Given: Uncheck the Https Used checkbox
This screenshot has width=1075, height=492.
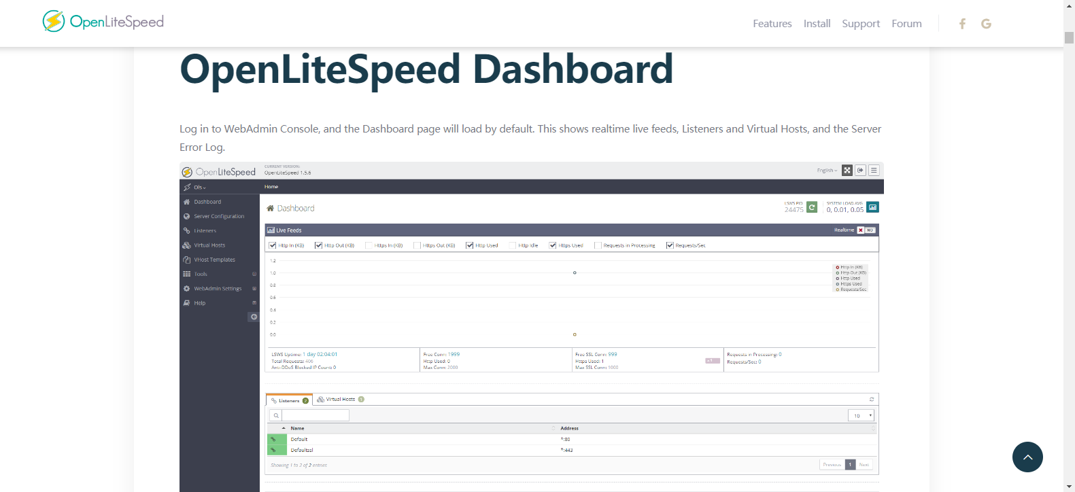Looking at the screenshot, I should tap(553, 245).
